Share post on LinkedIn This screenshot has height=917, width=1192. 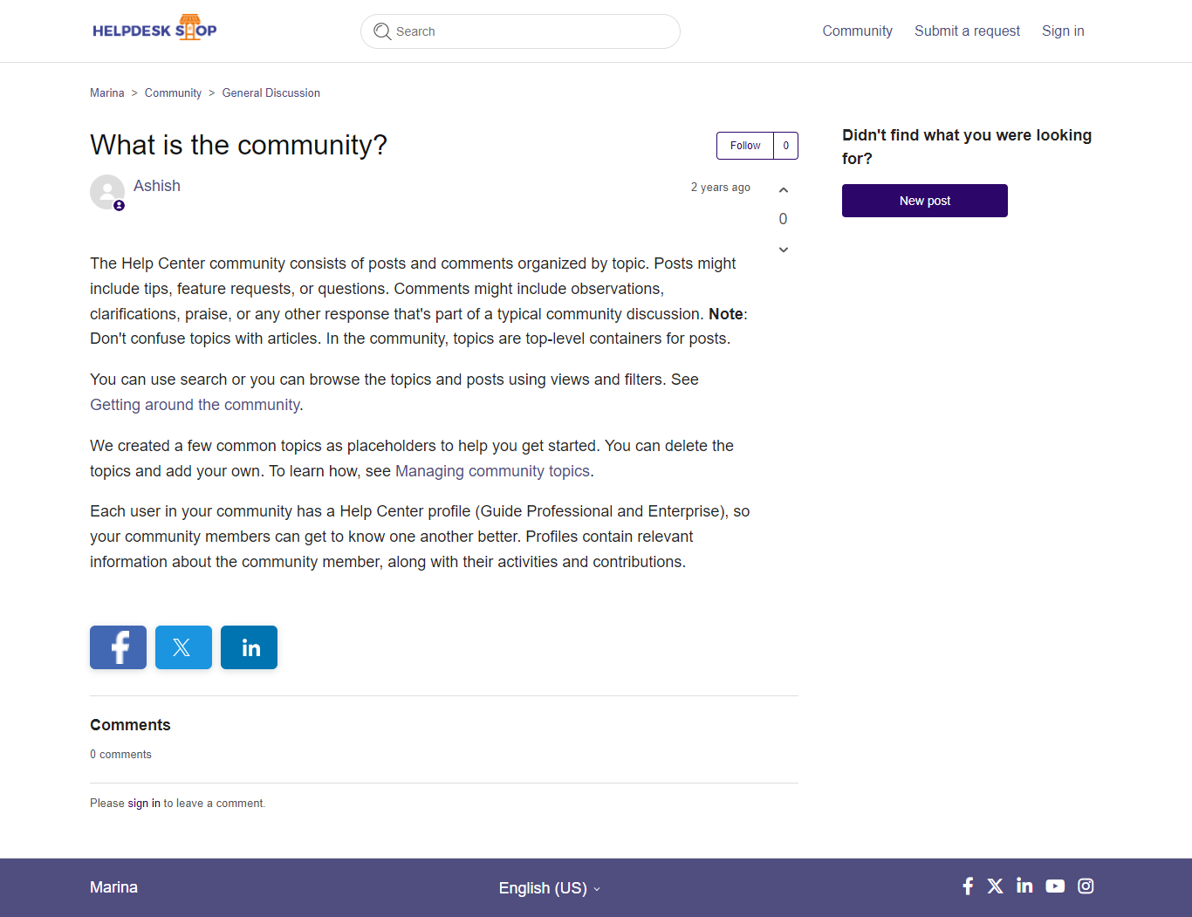point(249,647)
